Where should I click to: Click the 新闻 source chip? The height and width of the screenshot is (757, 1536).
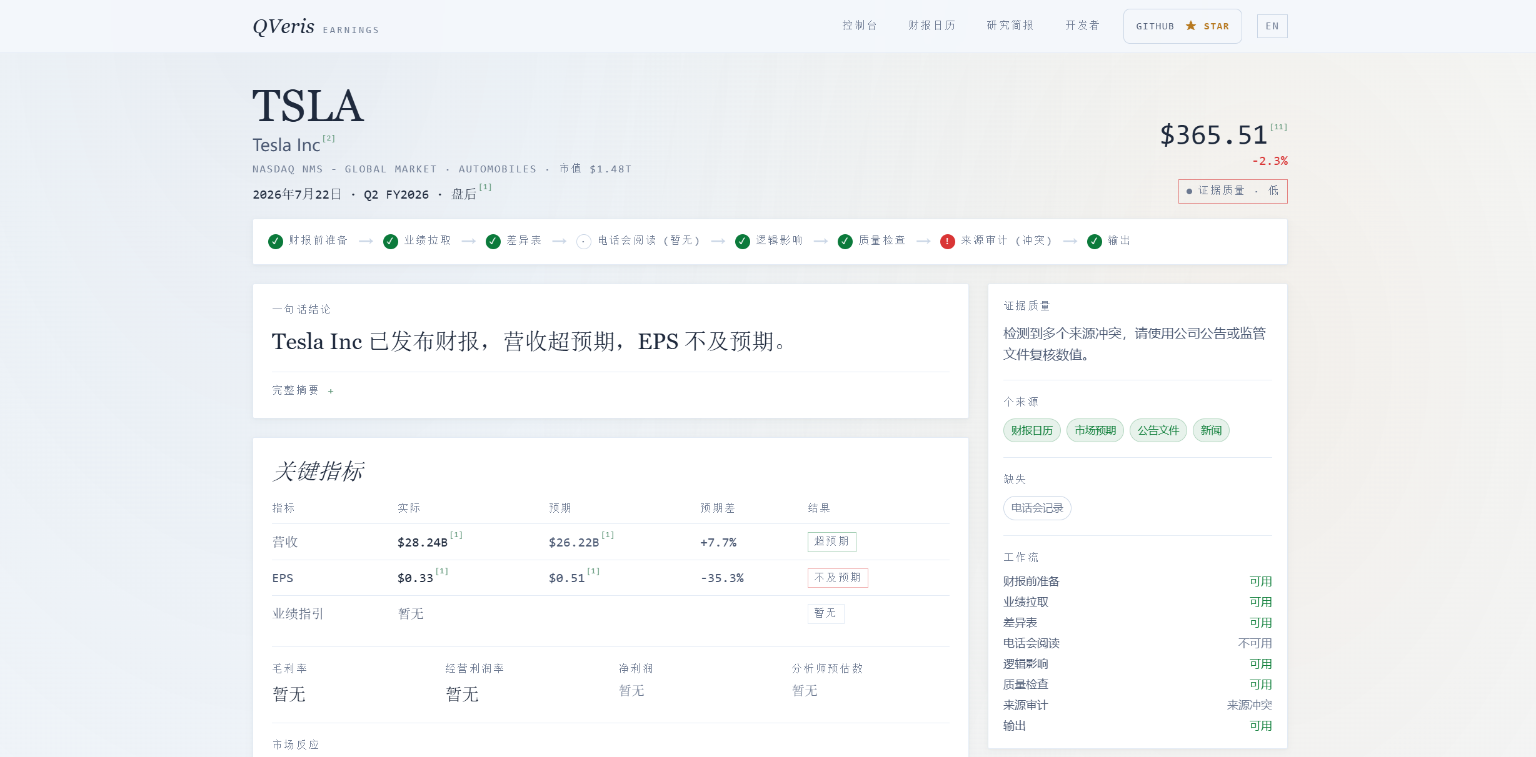point(1211,430)
